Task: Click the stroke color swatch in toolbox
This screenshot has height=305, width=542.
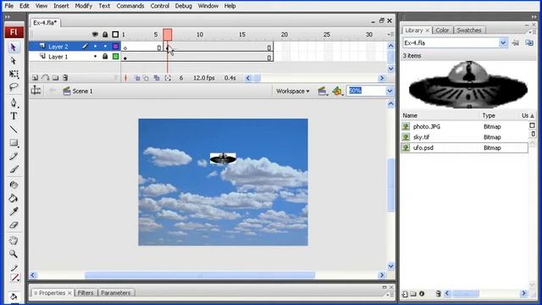Action: [14, 278]
